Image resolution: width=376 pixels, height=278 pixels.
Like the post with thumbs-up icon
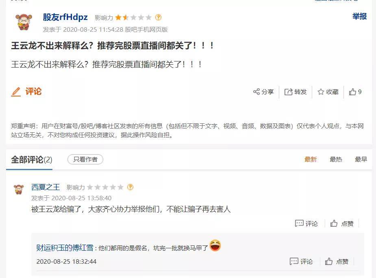pyautogui.click(x=352, y=92)
